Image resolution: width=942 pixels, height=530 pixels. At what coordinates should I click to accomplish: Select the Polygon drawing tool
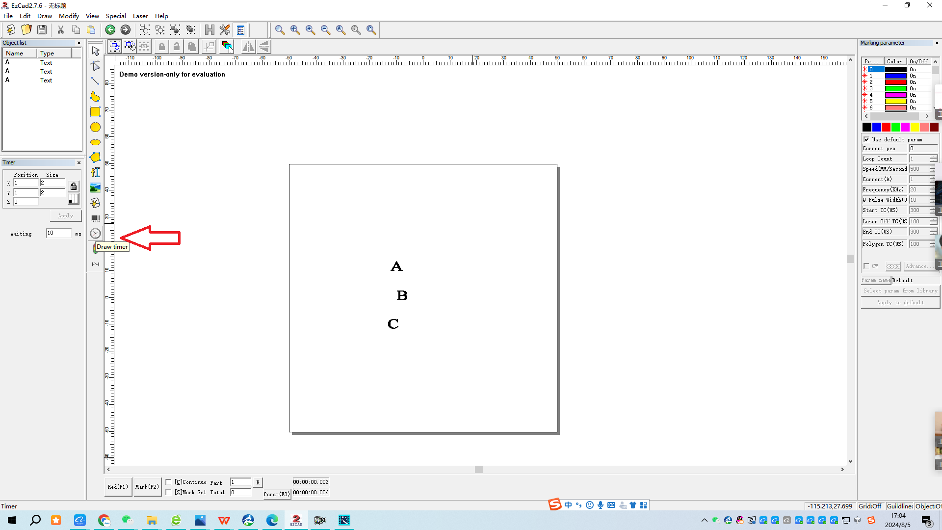pos(95,157)
